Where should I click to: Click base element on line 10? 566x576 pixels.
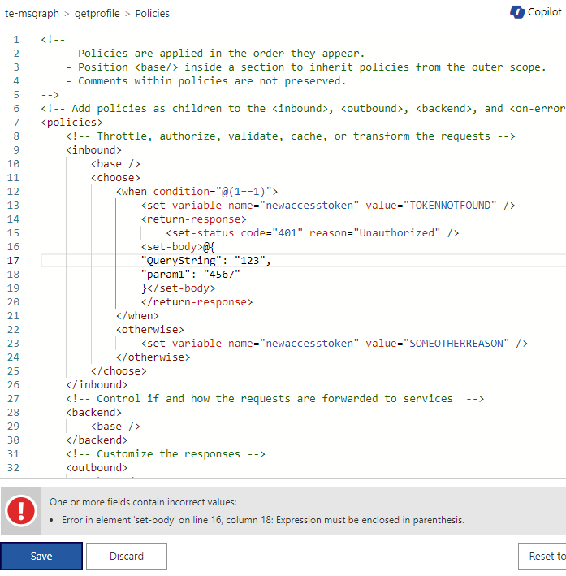click(x=115, y=164)
